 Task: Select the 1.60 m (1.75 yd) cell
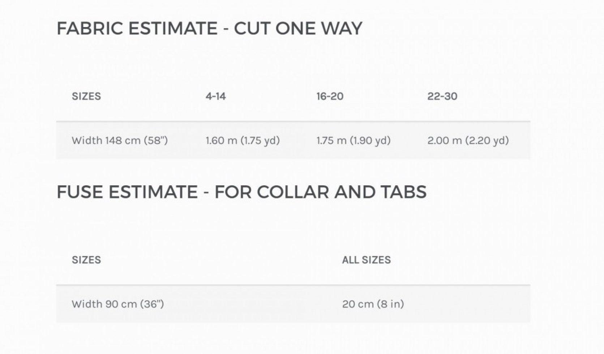click(243, 140)
